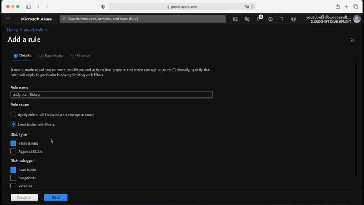Select Apply rule to all blobs option

(14, 114)
